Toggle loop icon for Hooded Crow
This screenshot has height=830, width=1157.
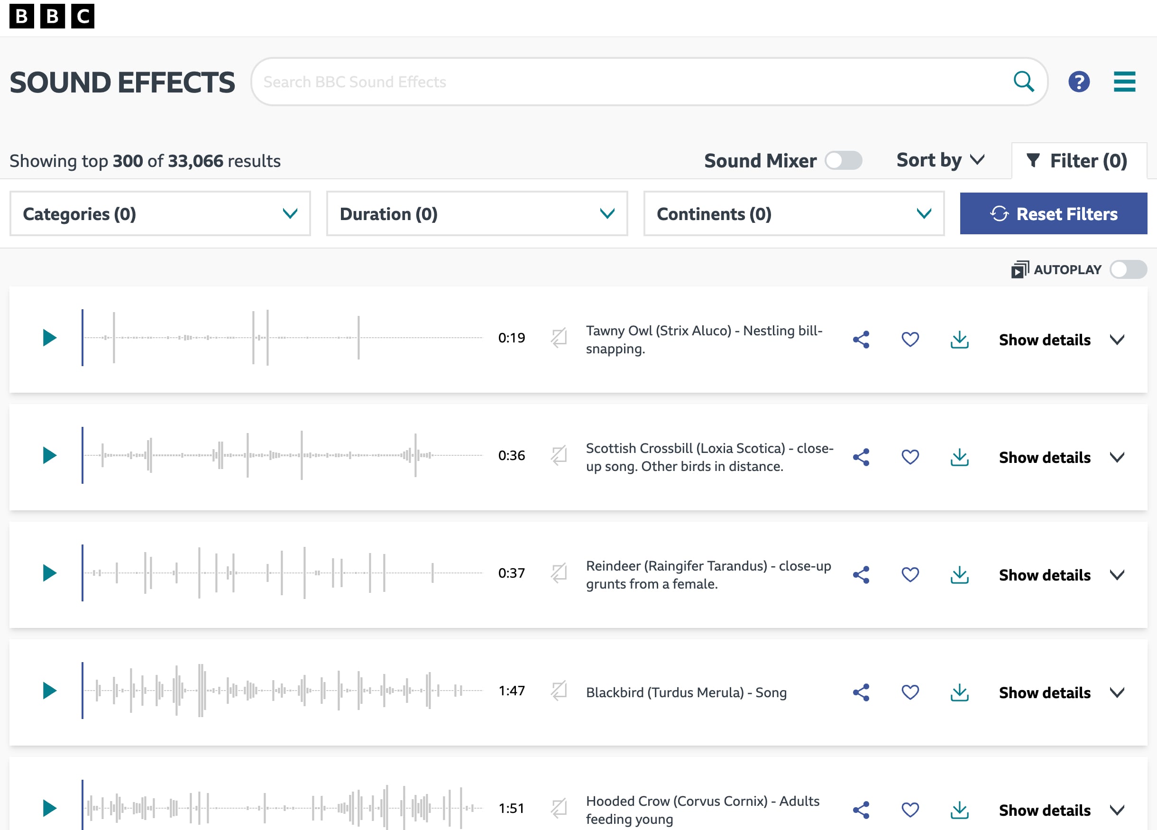[x=559, y=808]
